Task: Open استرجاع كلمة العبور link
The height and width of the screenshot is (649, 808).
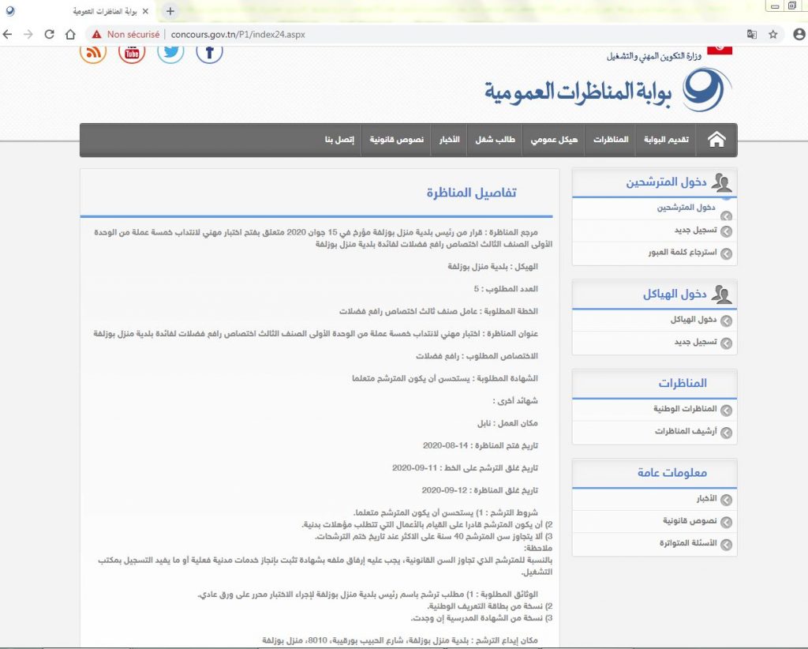Action: [x=683, y=252]
